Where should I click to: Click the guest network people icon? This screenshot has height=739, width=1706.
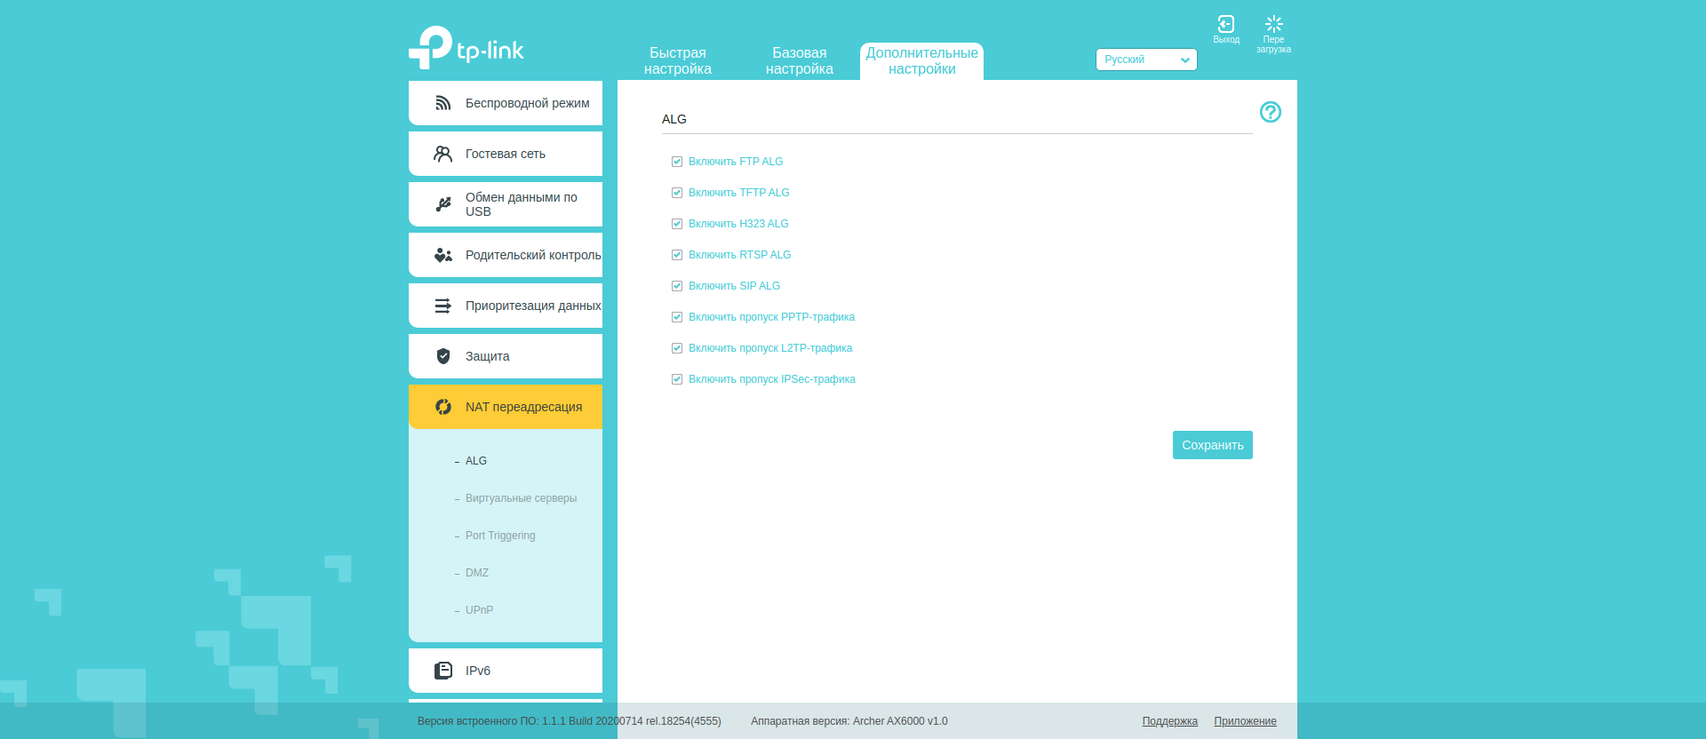point(442,154)
